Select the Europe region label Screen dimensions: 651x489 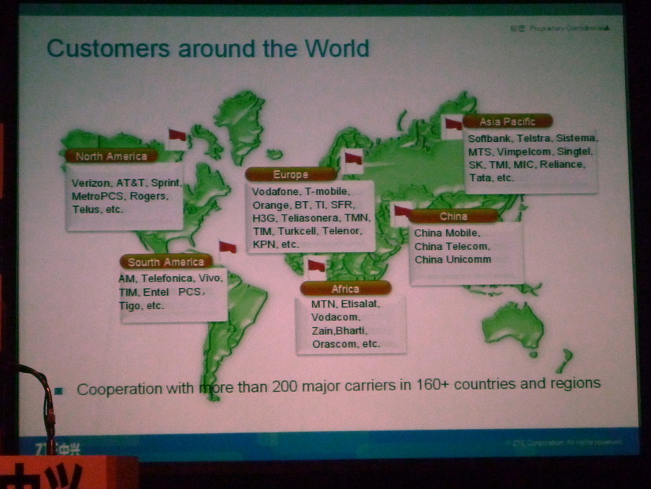291,174
